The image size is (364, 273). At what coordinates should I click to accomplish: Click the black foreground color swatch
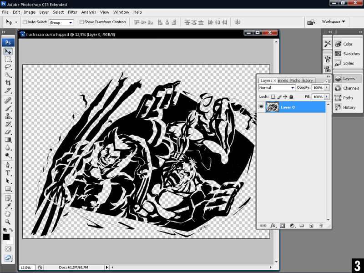click(6, 237)
